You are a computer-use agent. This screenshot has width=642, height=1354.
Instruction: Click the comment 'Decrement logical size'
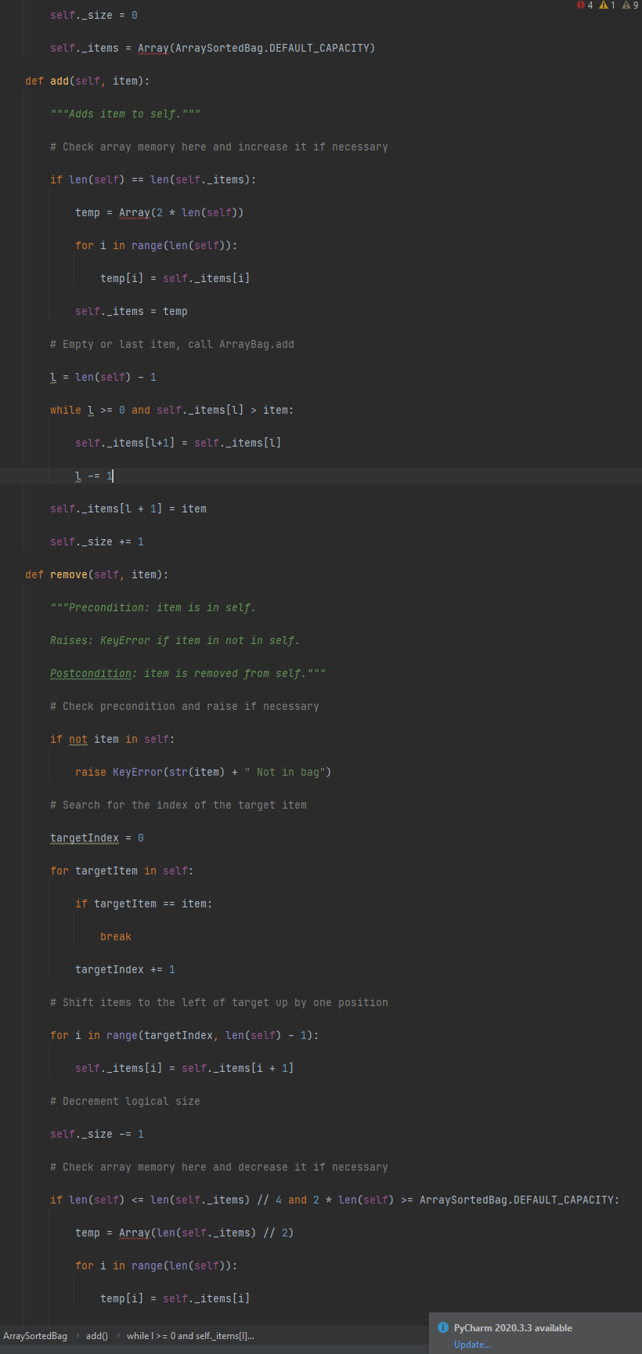[125, 1101]
